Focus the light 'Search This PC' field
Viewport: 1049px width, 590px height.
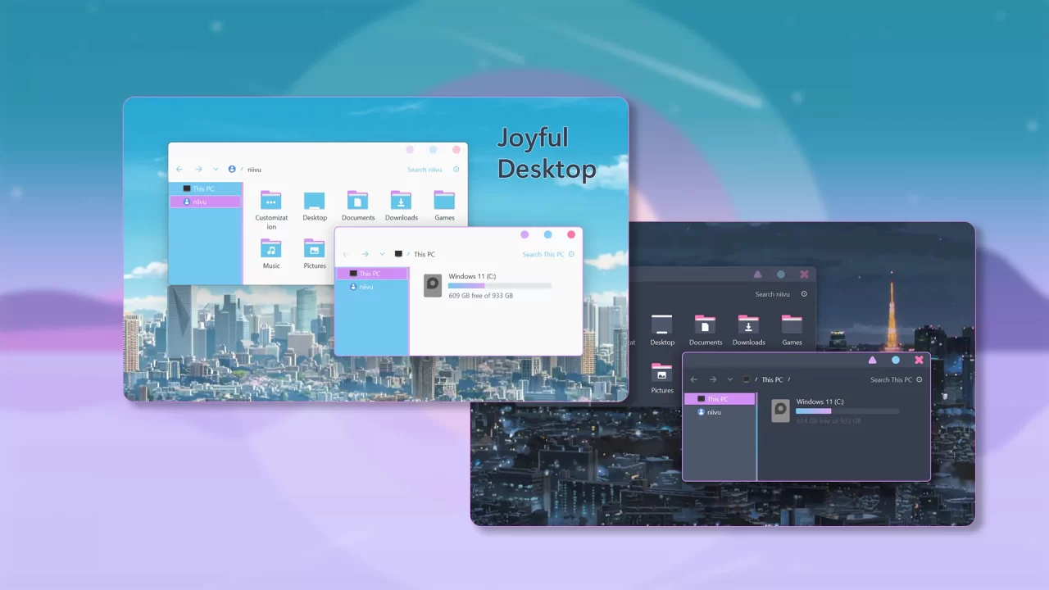pyautogui.click(x=543, y=254)
